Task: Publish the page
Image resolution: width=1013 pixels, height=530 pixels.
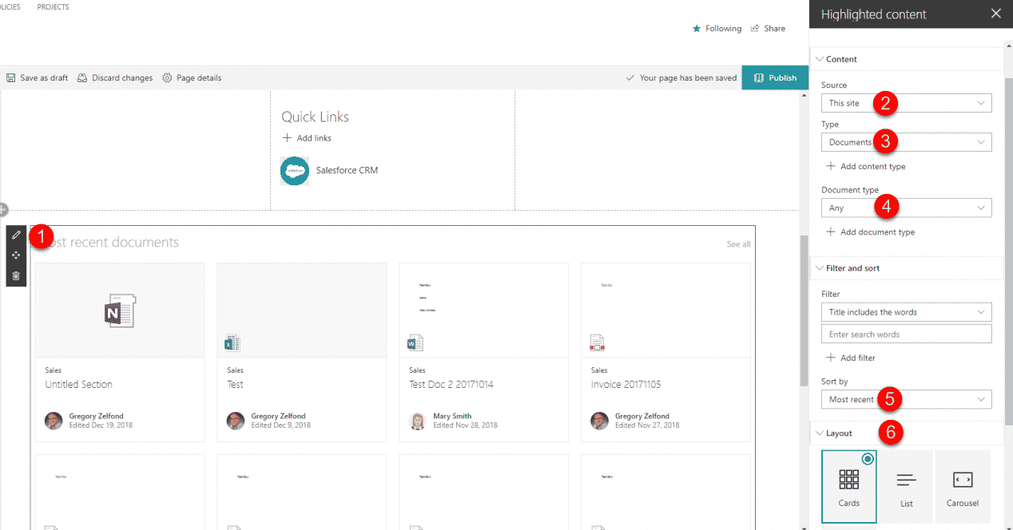Action: 774,77
